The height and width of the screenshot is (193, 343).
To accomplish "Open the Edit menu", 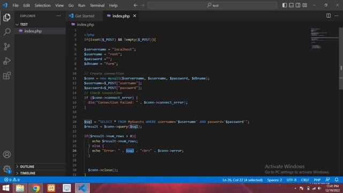I will point(26,5).
